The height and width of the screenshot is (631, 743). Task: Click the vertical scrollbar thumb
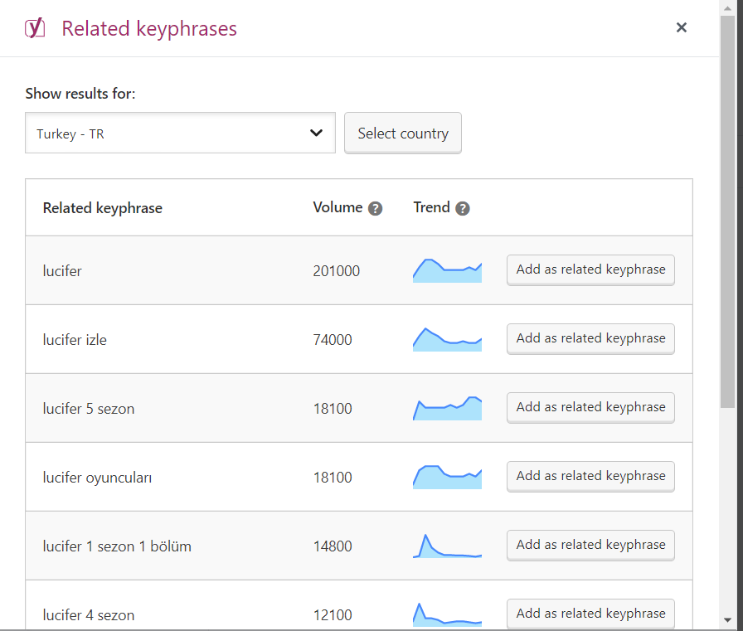(x=727, y=211)
